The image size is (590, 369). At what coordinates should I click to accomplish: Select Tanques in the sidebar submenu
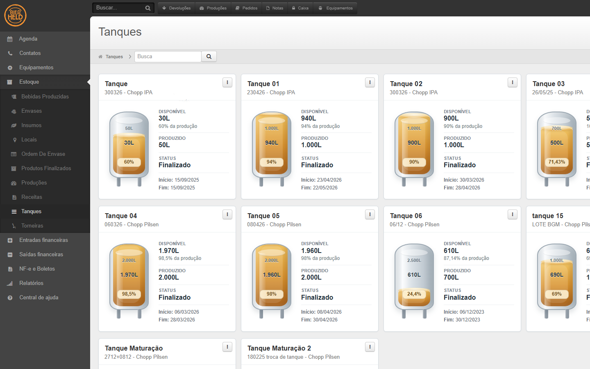[45, 212]
